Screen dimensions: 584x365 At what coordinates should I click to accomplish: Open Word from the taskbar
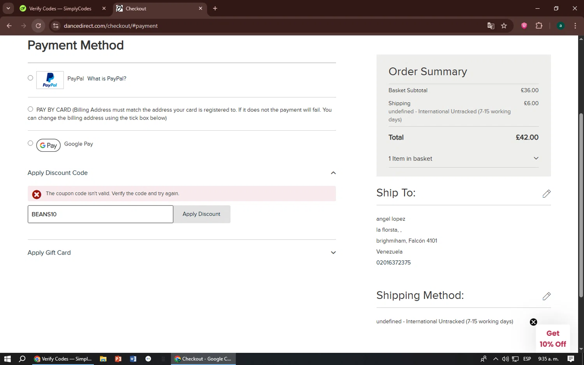[x=133, y=359]
